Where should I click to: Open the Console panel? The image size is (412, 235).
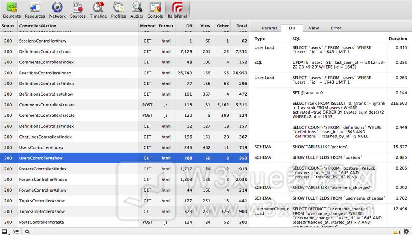point(155,10)
